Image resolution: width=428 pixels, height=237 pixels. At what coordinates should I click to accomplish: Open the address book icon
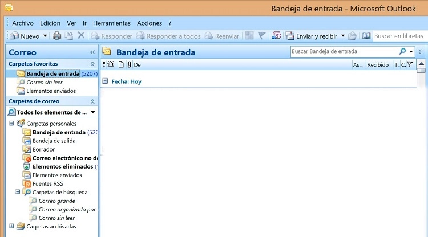pos(366,36)
